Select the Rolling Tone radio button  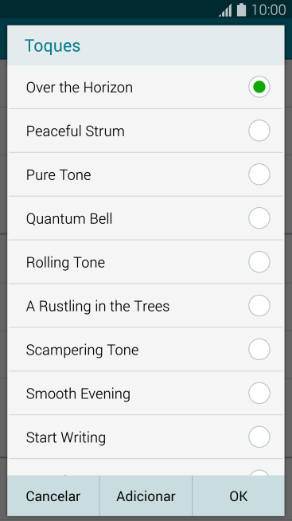click(x=259, y=262)
